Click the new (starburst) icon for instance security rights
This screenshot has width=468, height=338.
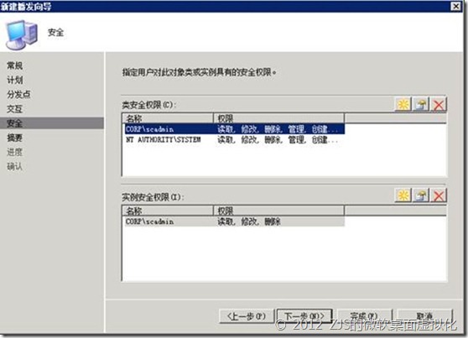(403, 195)
